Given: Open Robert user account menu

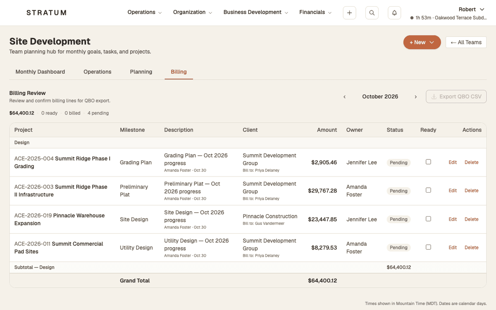Looking at the screenshot, I should [x=471, y=9].
